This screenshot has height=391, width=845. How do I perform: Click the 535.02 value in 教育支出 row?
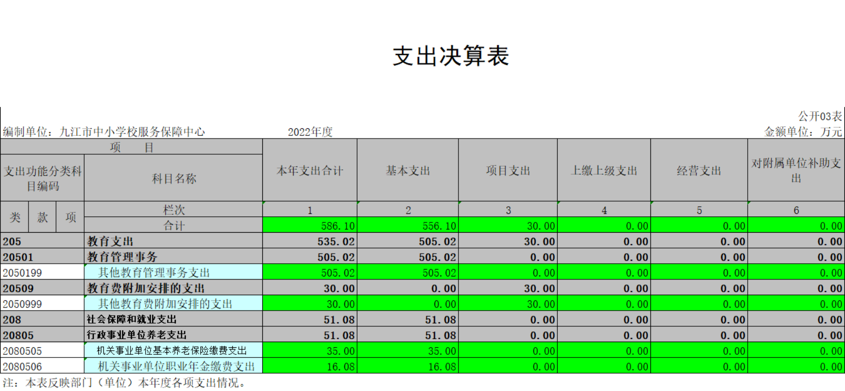pyautogui.click(x=310, y=241)
